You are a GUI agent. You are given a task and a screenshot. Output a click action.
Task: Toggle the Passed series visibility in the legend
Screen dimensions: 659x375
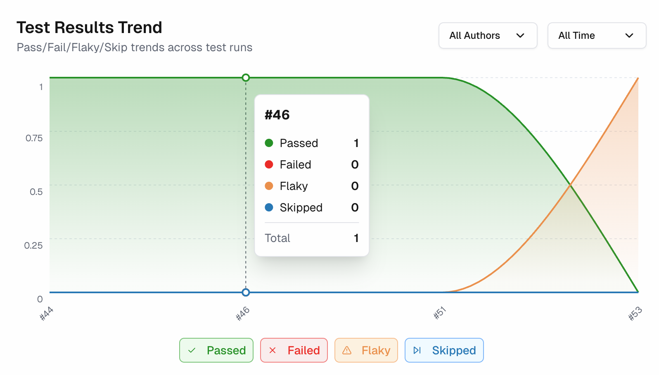(x=216, y=350)
